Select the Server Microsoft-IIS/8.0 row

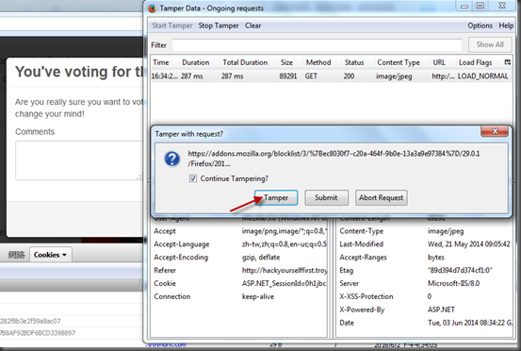click(425, 283)
